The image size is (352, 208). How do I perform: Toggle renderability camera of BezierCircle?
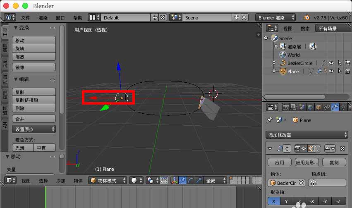click(x=347, y=63)
